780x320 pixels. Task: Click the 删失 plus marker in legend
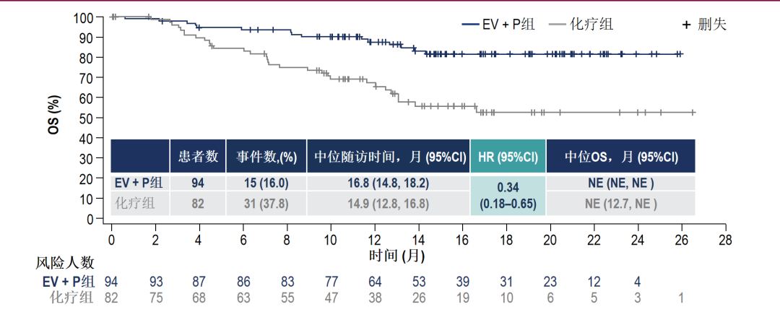[x=686, y=25]
